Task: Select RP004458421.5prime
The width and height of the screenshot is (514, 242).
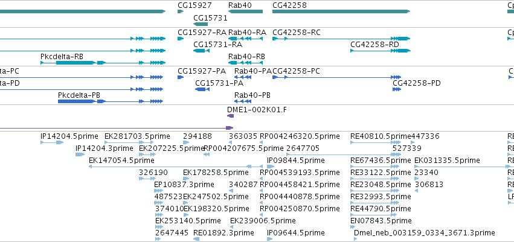Action: click(x=300, y=184)
